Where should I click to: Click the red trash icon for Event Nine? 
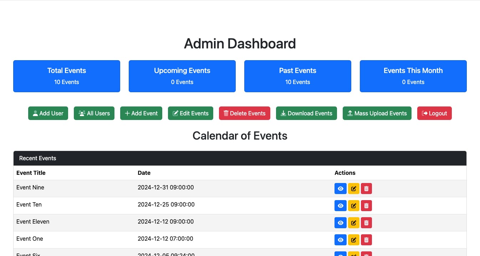[366, 189]
